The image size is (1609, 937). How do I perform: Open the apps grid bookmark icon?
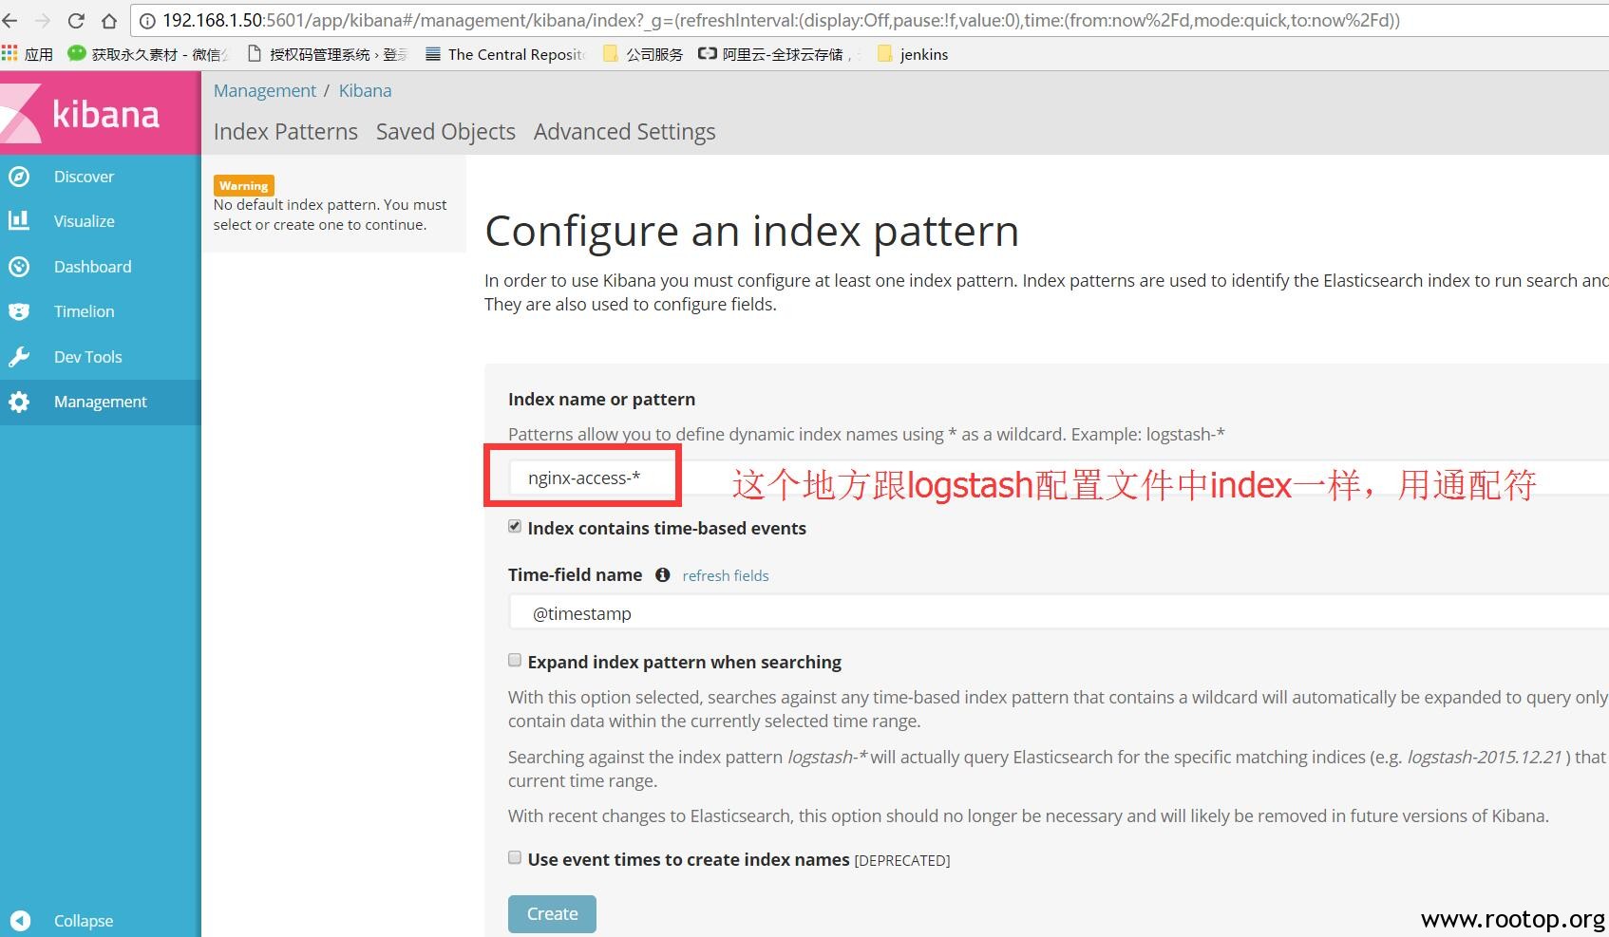[9, 53]
